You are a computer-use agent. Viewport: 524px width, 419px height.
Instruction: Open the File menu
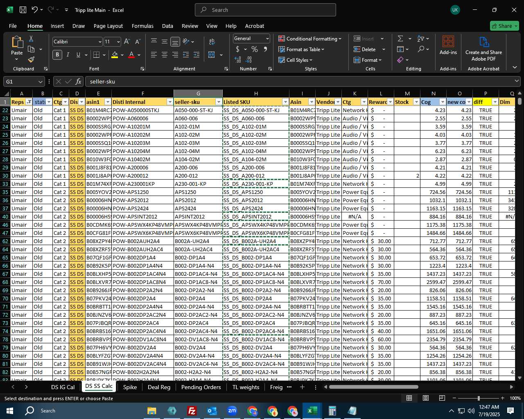13,26
